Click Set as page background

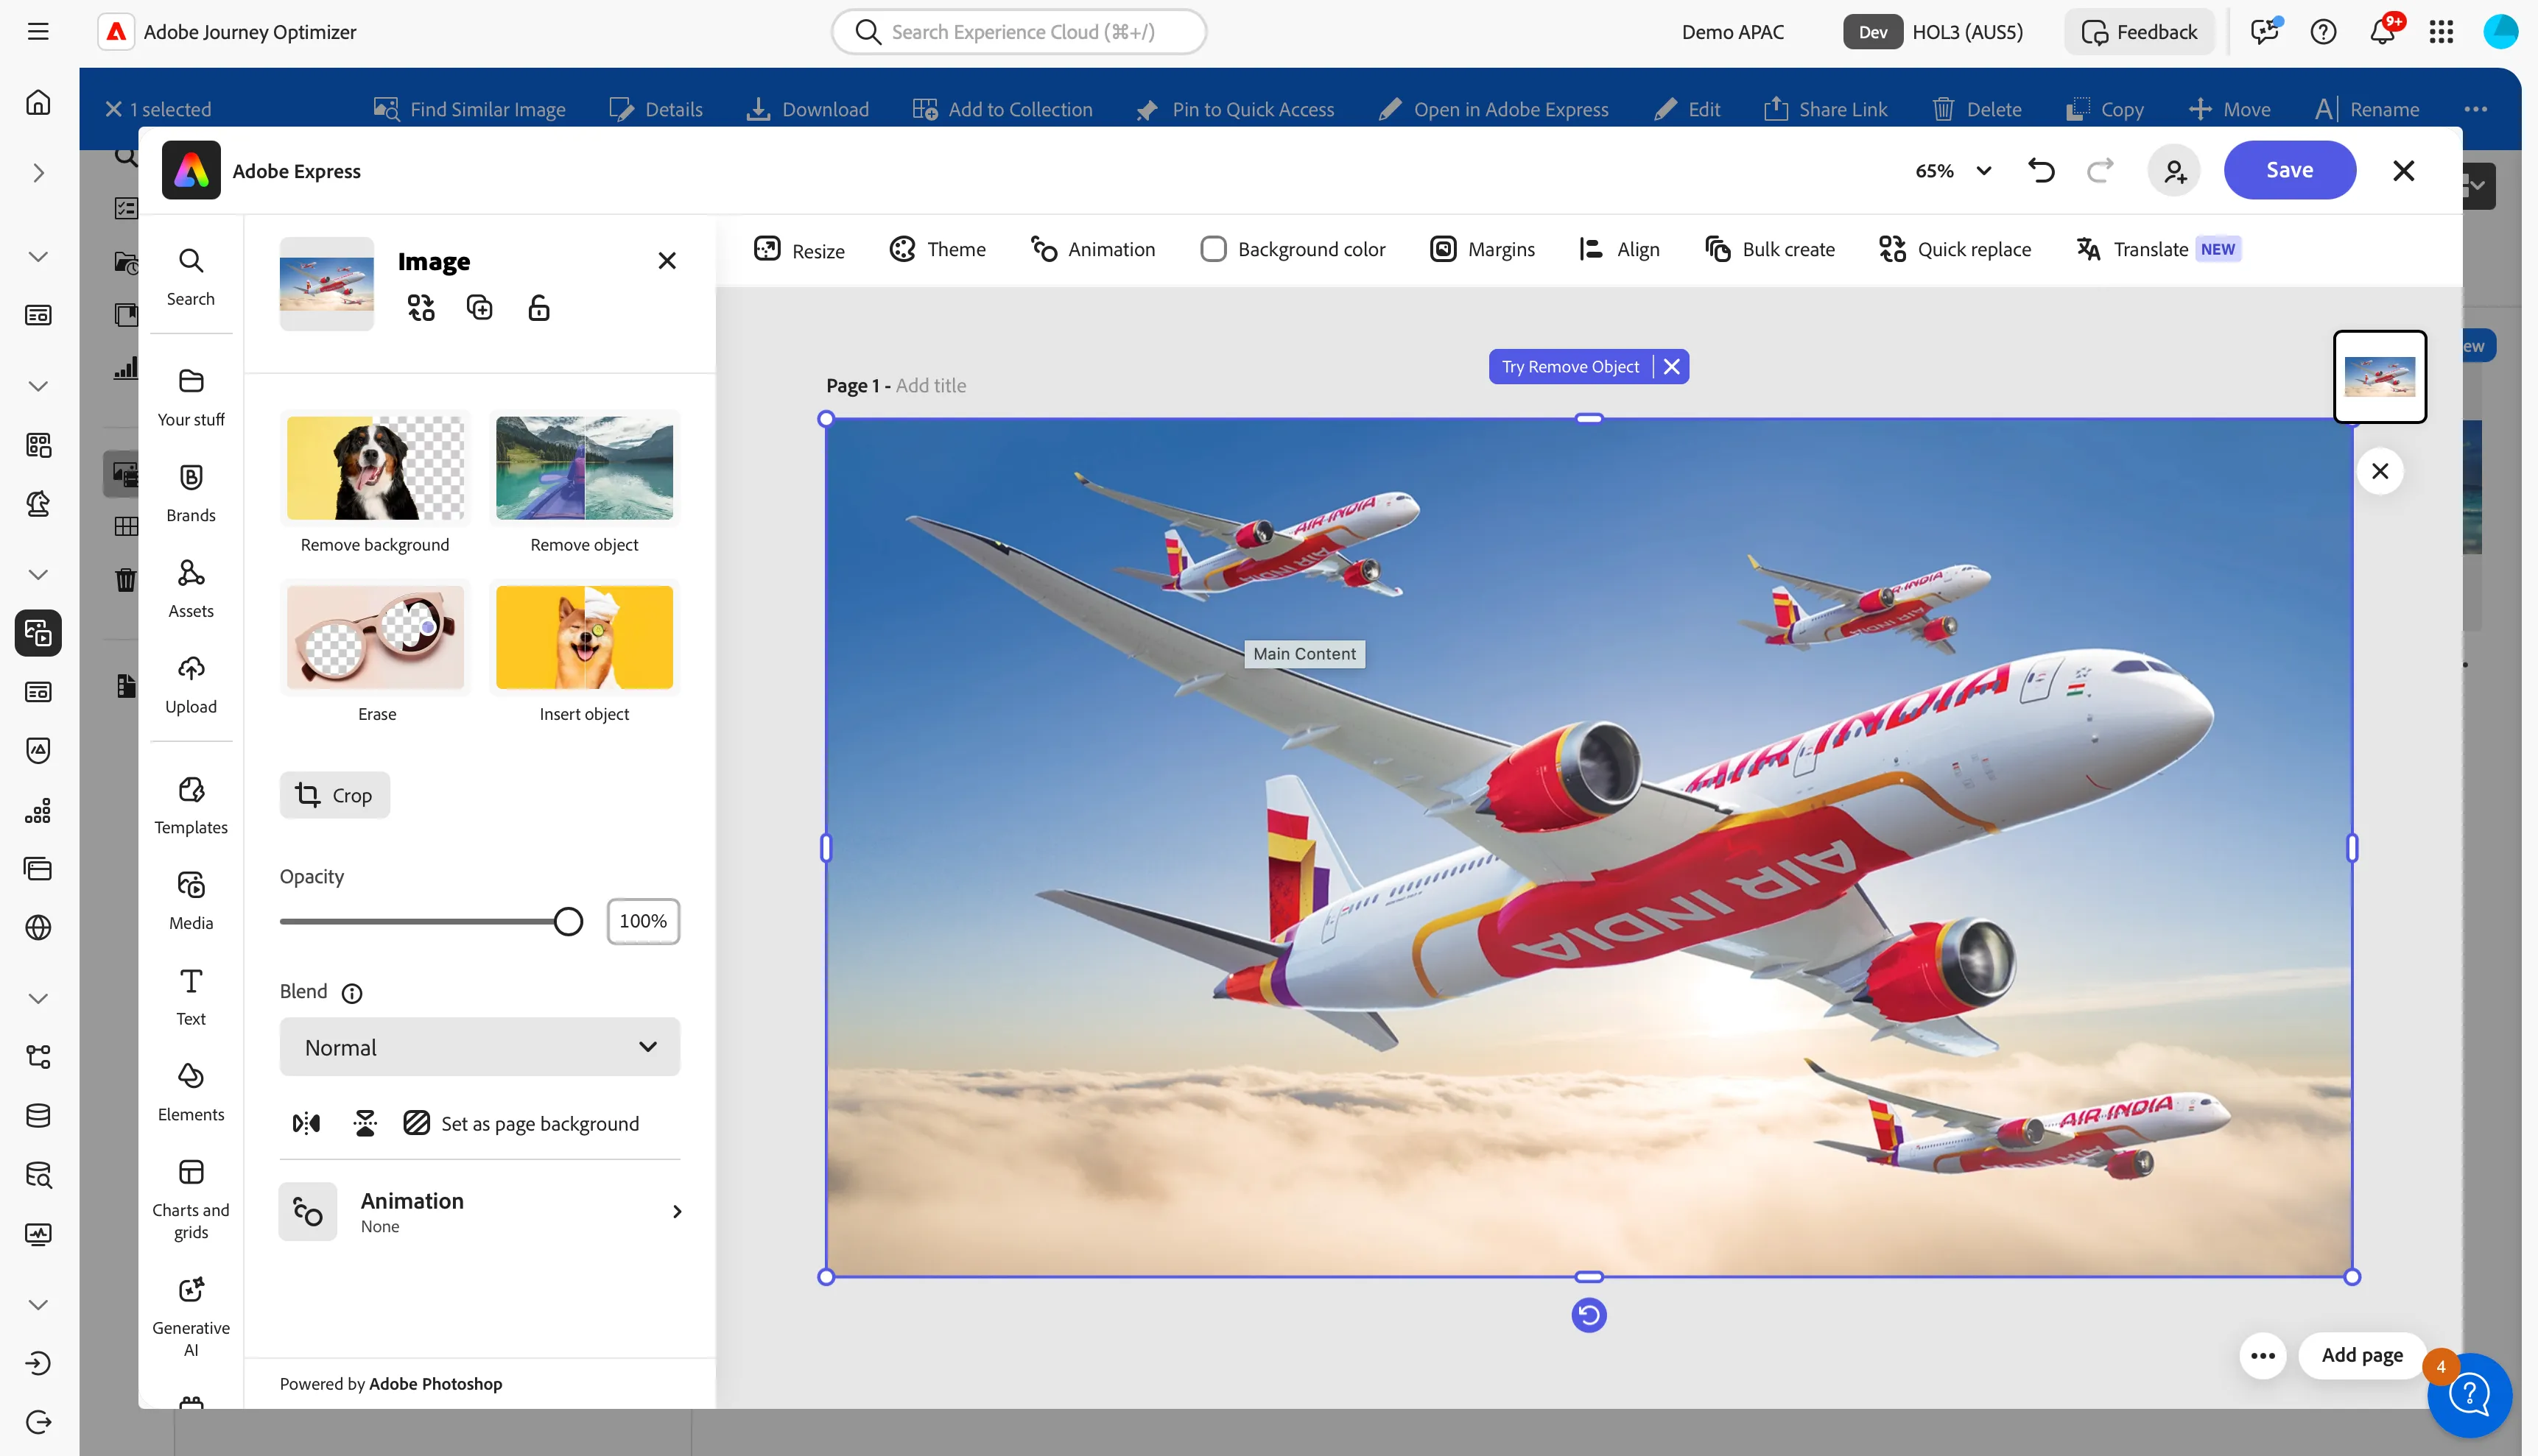[520, 1123]
